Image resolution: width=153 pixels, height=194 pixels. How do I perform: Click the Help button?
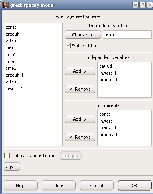point(20,186)
